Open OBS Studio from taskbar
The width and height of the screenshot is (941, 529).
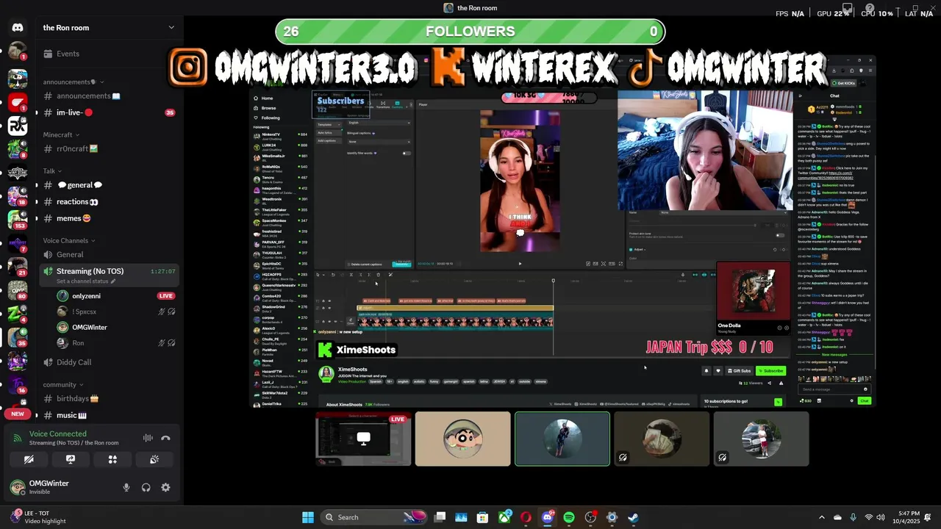(590, 517)
